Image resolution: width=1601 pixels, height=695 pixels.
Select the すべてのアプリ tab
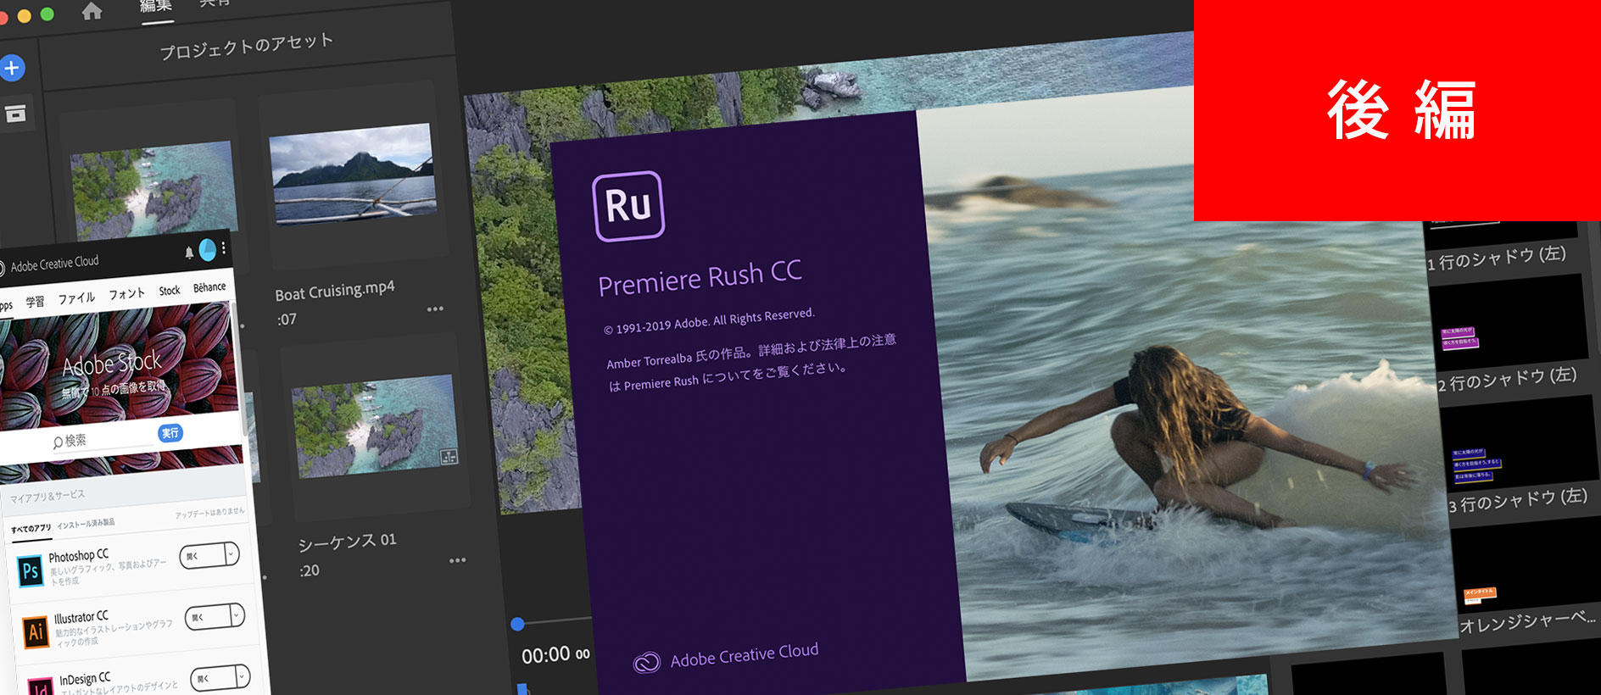[x=31, y=529]
